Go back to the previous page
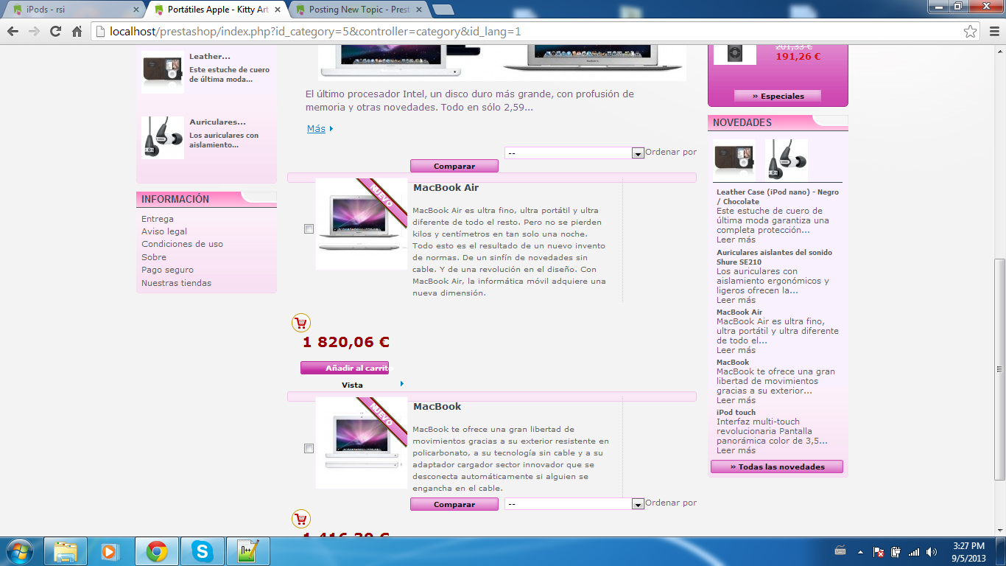 [13, 32]
